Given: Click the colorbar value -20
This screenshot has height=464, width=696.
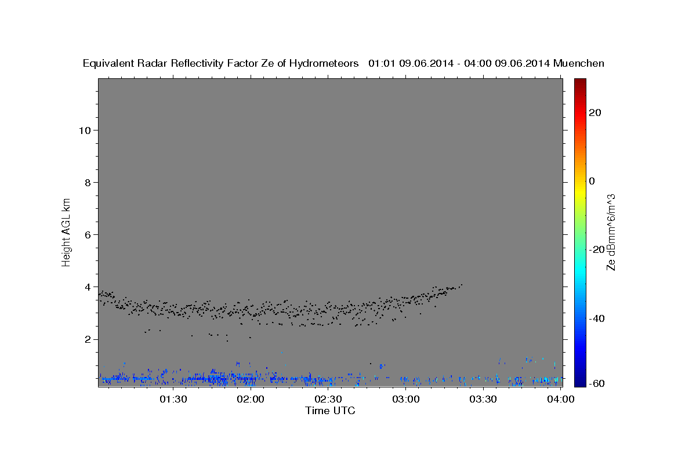Looking at the screenshot, I should tap(597, 249).
